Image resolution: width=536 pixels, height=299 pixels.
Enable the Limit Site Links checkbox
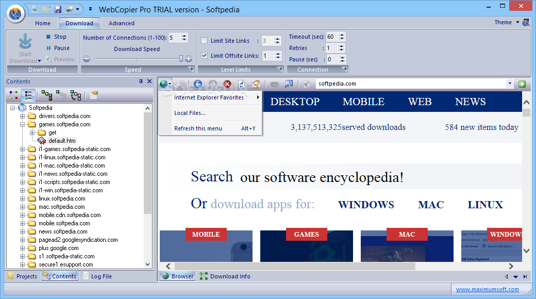coord(205,41)
